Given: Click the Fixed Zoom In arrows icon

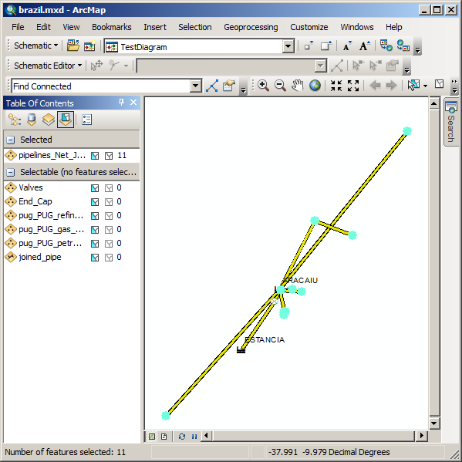Looking at the screenshot, I should point(336,86).
